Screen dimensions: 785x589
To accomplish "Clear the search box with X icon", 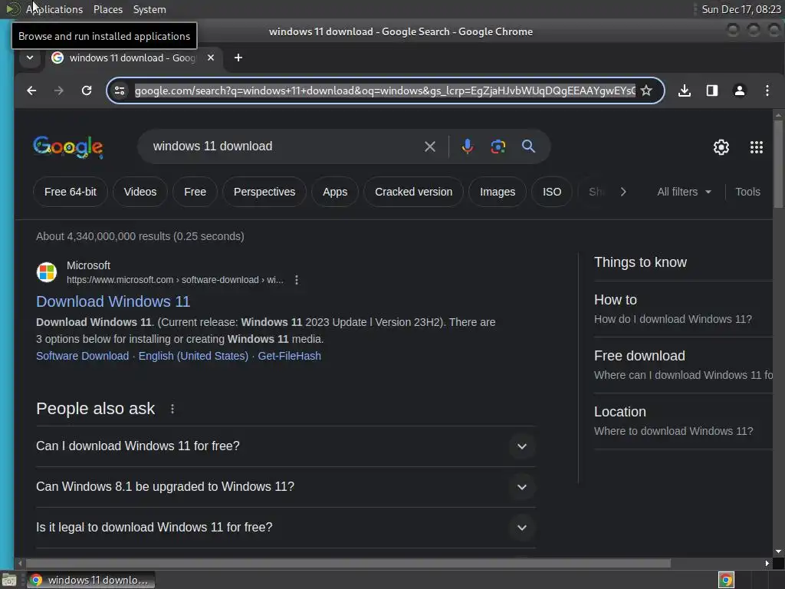I will tap(429, 146).
